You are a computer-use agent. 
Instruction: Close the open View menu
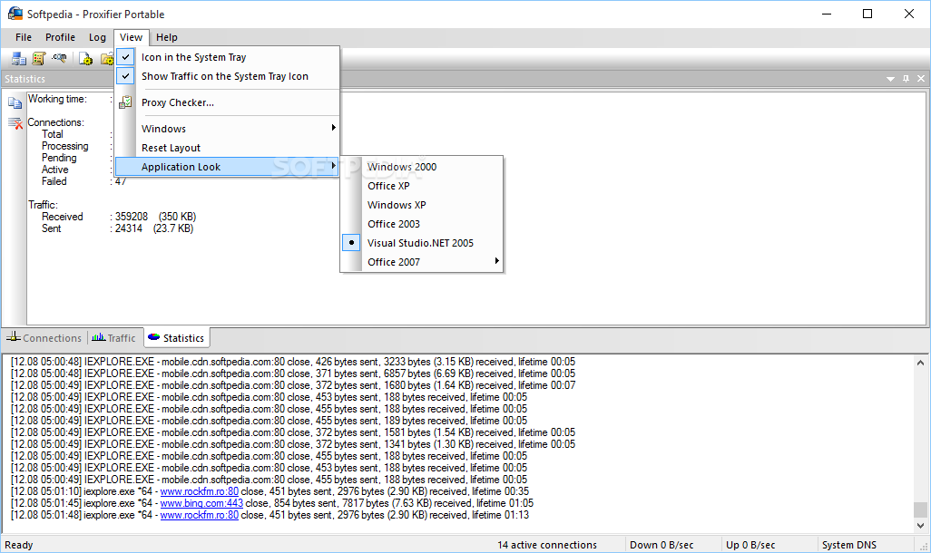[x=132, y=37]
